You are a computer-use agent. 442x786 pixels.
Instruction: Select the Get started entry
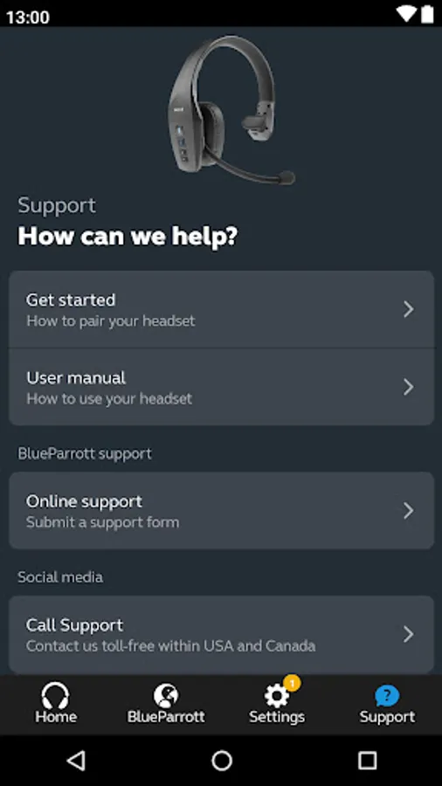coord(222,309)
